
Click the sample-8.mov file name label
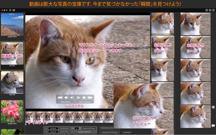coord(12,37)
